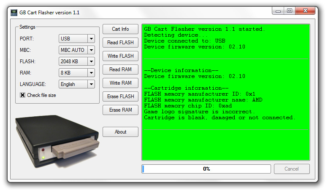Minimize the GB Cart Flasher window
The width and height of the screenshot is (328, 190).
(x=277, y=11)
